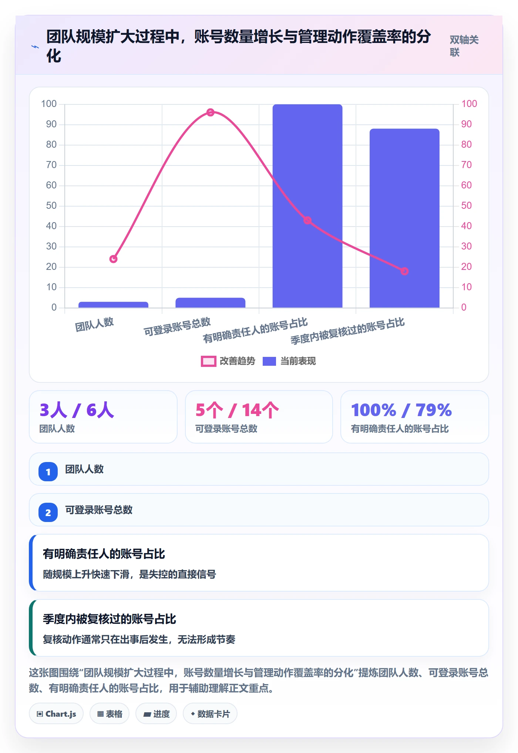
Task: Select the 5个 / 14个 stat card
Action: (259, 417)
